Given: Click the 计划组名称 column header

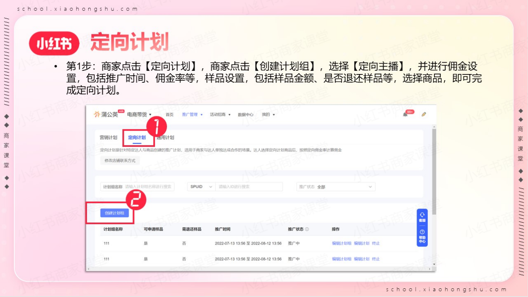Looking at the screenshot, I should (x=113, y=229).
